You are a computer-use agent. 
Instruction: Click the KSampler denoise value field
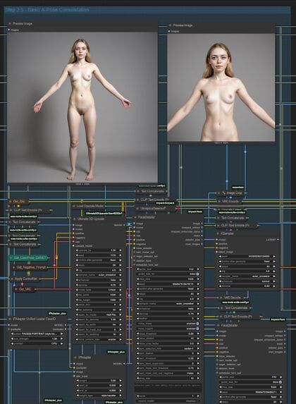tap(247, 286)
